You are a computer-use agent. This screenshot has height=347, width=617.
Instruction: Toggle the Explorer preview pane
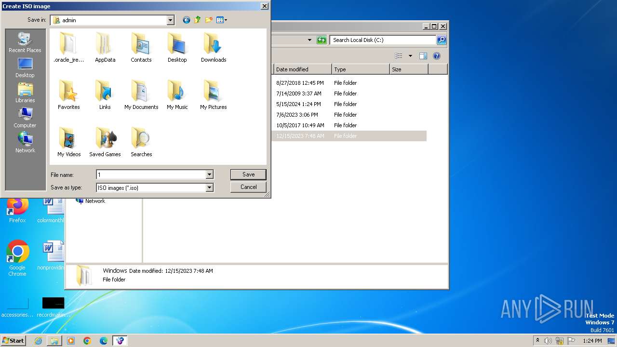(423, 56)
